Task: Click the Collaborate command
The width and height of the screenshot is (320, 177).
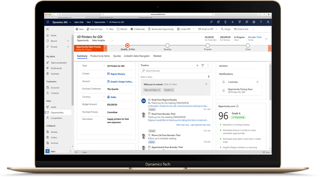Action: [x=137, y=29]
